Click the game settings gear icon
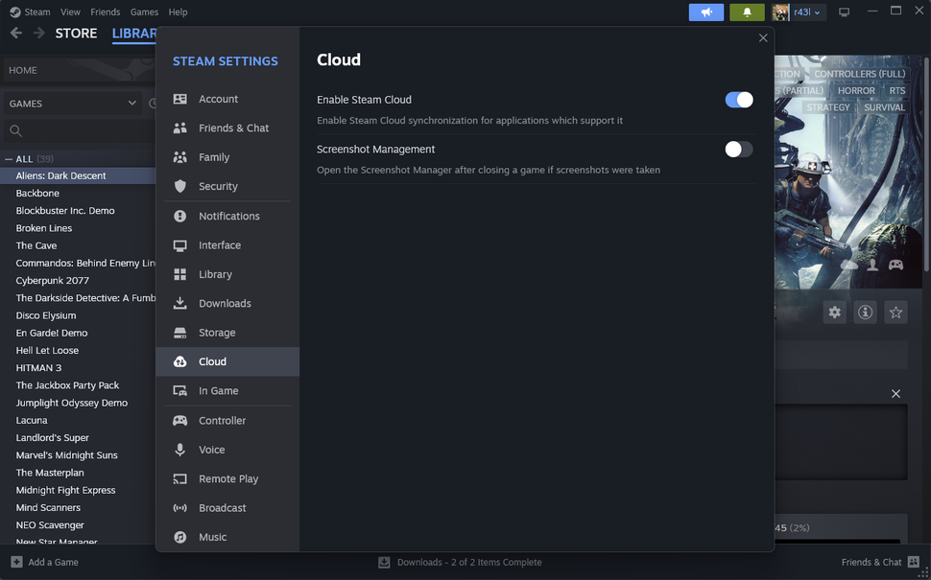The width and height of the screenshot is (931, 580). 834,312
